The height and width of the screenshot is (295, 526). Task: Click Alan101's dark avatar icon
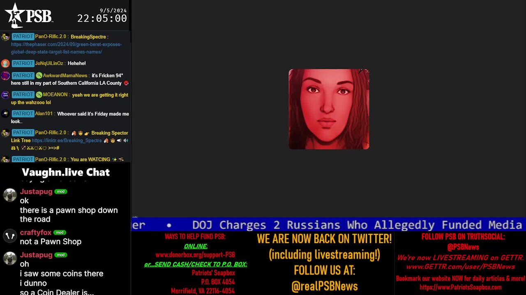pyautogui.click(x=5, y=114)
